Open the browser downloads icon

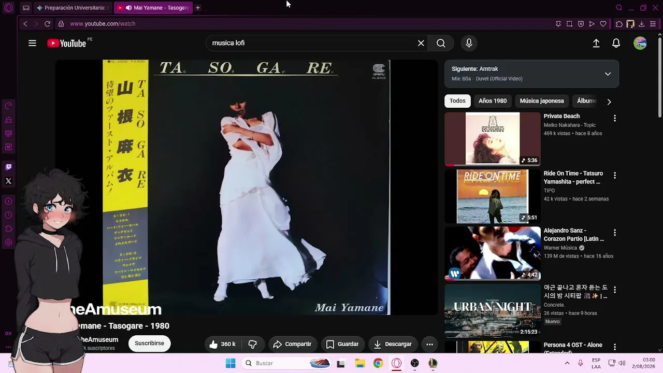(641, 24)
